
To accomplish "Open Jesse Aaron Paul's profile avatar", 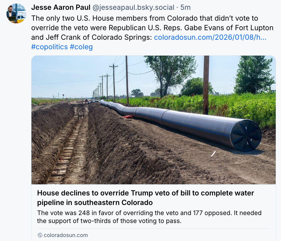I will (x=16, y=13).
